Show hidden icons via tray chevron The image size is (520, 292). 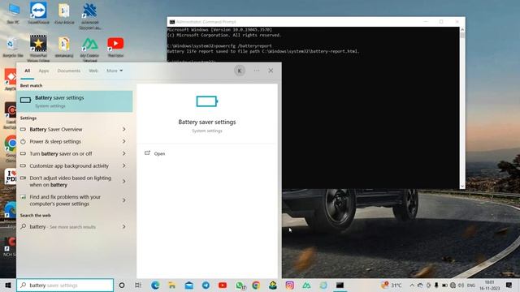[412, 285]
